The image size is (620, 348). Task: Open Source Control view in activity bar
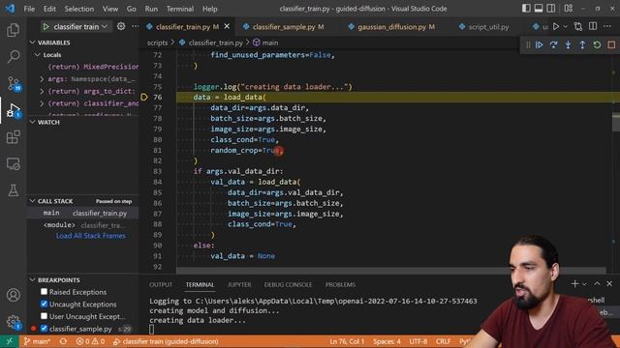13,83
